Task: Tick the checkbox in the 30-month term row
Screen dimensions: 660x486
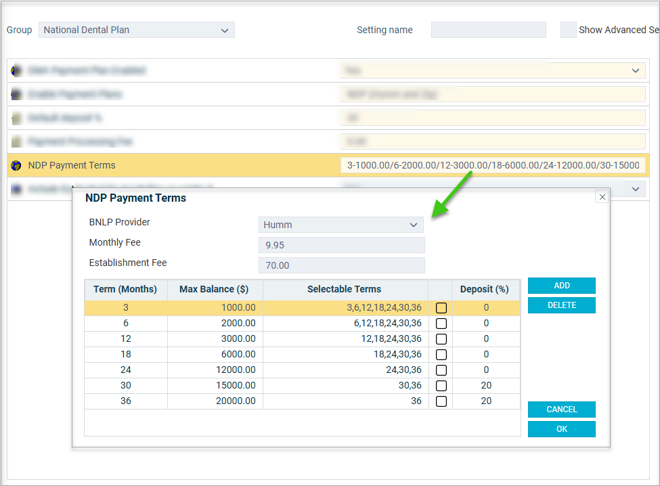Action: pyautogui.click(x=441, y=386)
